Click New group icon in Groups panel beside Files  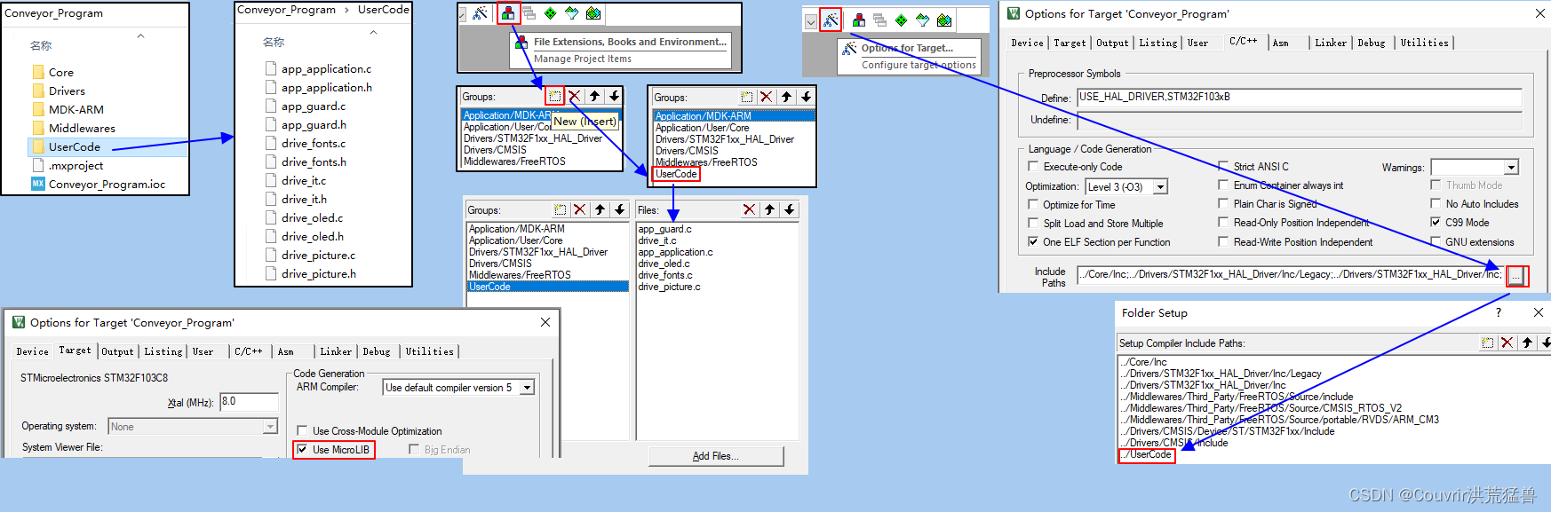tap(561, 209)
